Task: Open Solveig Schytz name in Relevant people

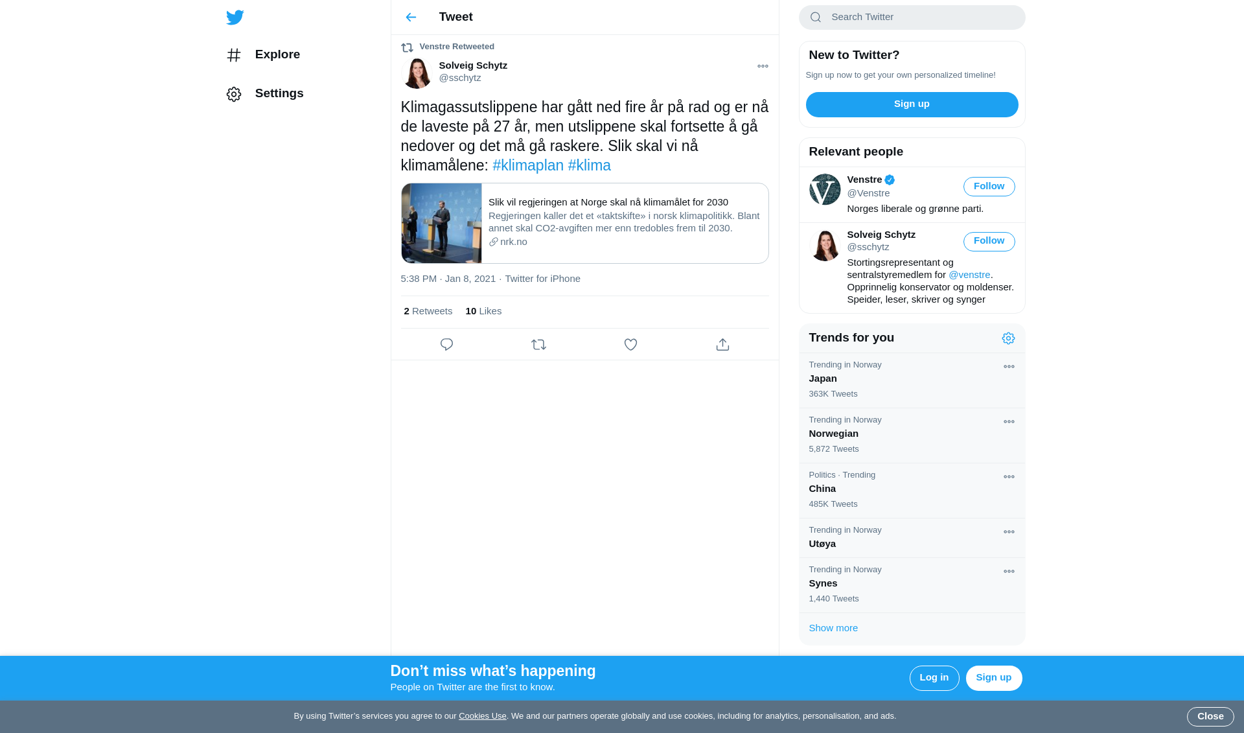Action: (881, 235)
